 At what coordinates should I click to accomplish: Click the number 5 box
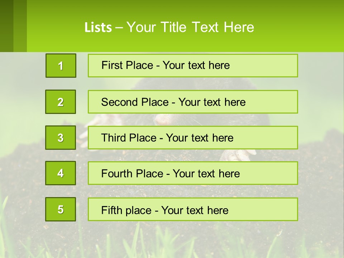[x=61, y=209]
